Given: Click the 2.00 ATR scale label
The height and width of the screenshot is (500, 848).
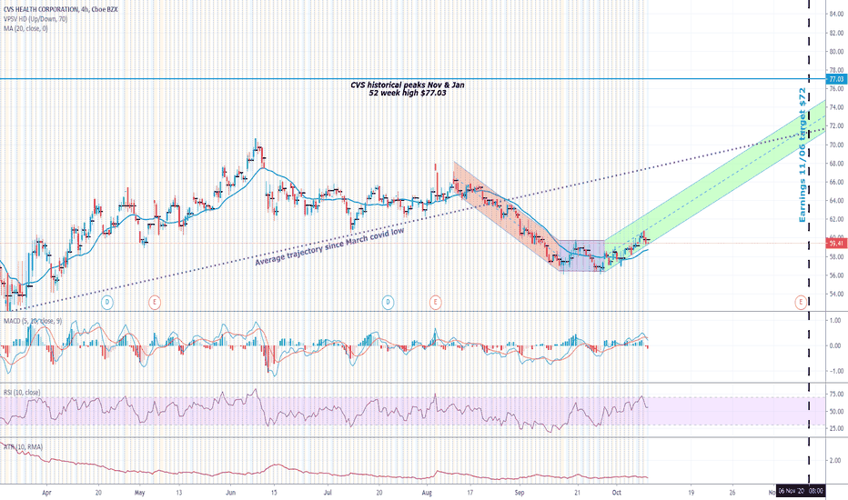Looking at the screenshot, I should point(837,461).
